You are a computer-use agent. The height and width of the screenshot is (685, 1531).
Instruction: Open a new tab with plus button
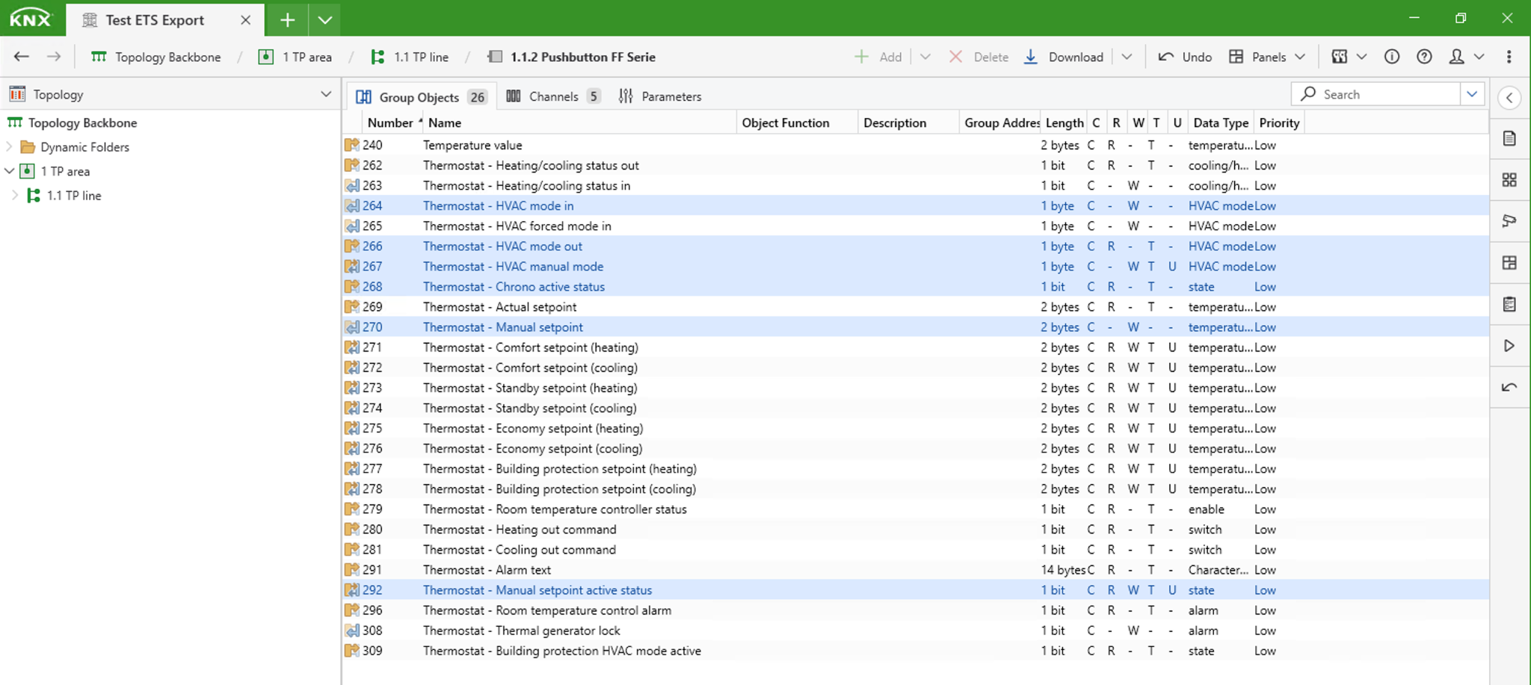tap(287, 20)
